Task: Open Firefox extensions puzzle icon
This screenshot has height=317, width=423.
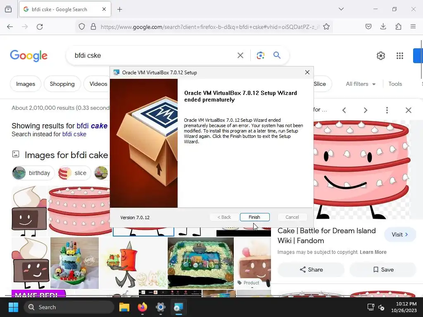Action: coord(398,26)
